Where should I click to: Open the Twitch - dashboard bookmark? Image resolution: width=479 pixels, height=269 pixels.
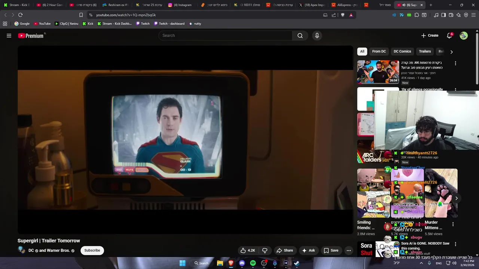pos(169,24)
